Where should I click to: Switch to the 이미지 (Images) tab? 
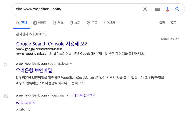tap(40, 23)
